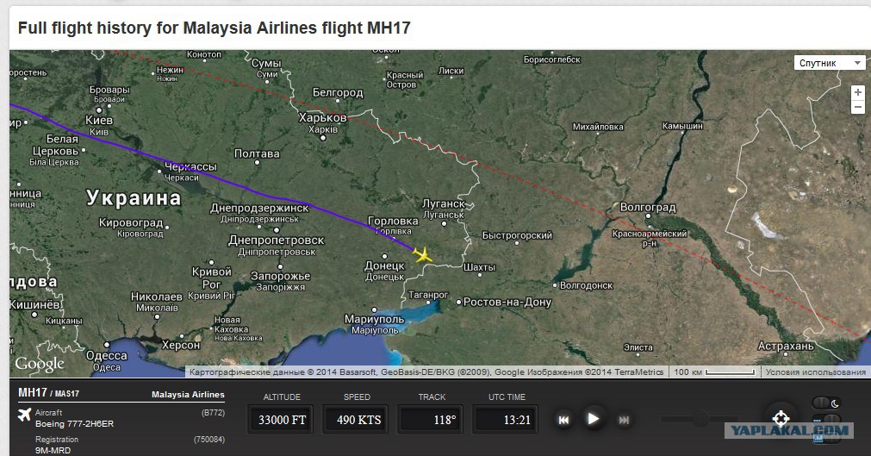Click the 100 км map scale indicator
871x456 pixels.
click(x=714, y=372)
